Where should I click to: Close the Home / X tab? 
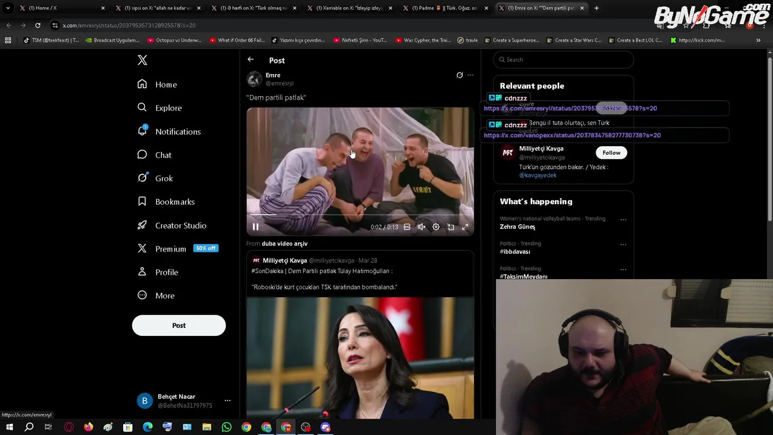tap(103, 8)
